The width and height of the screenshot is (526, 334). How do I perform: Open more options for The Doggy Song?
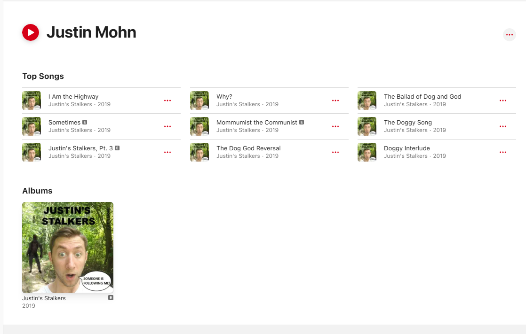tap(503, 126)
